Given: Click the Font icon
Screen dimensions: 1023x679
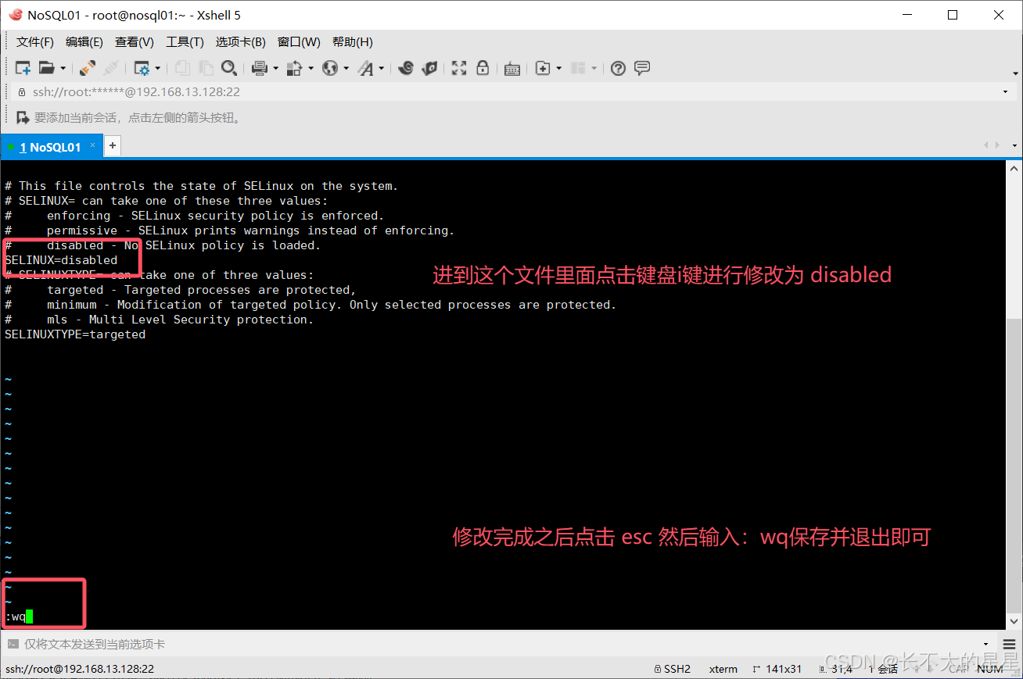Looking at the screenshot, I should pyautogui.click(x=365, y=68).
